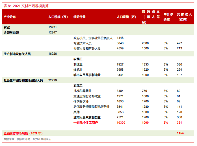Screen dimensions: 197x146
Task: Click recruitment cost 1333
Action: point(145,65)
